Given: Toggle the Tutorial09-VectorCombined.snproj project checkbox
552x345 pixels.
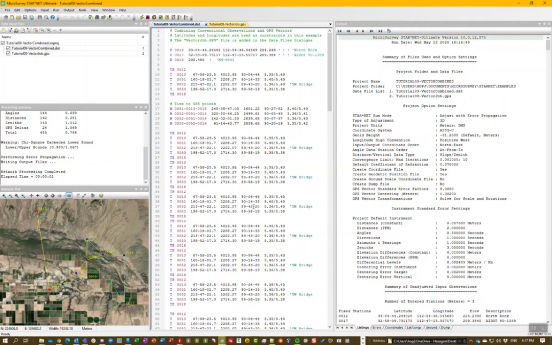Looking at the screenshot, I should tap(3, 43).
